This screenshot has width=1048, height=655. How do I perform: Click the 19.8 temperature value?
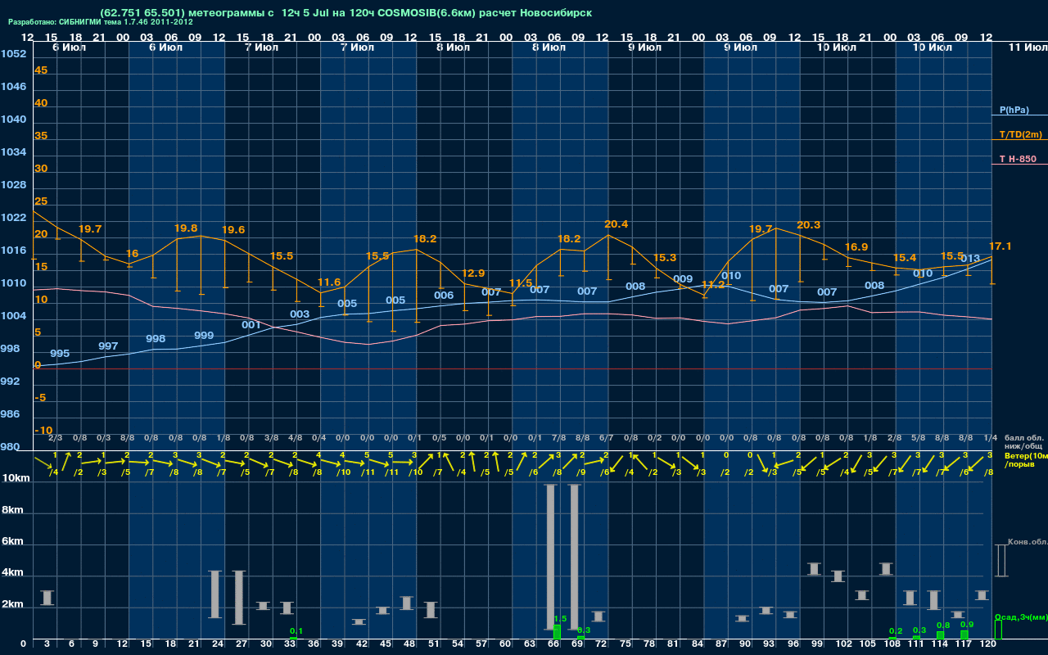186,228
